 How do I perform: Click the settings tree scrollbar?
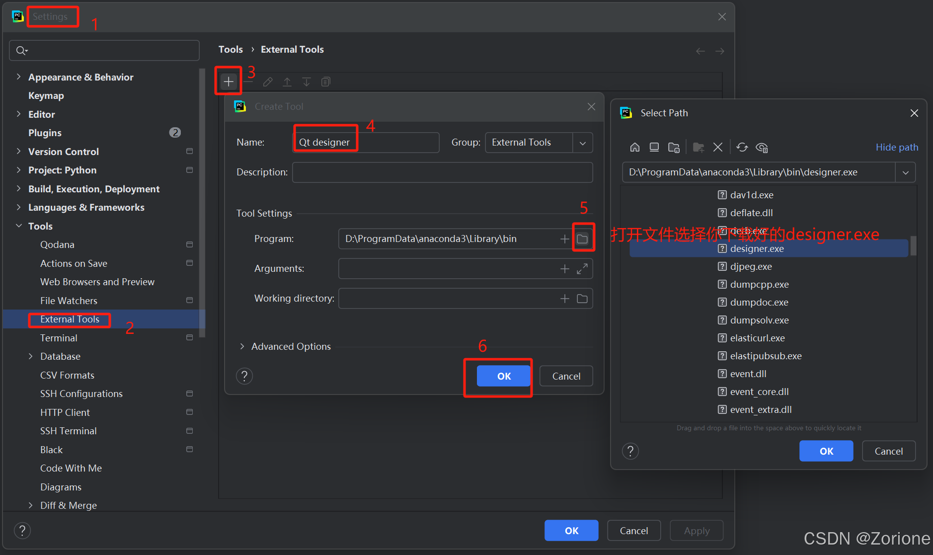click(202, 203)
